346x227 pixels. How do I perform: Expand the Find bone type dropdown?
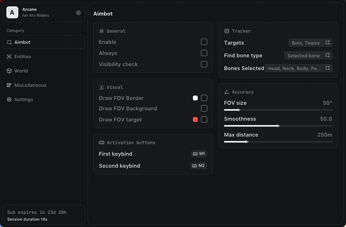pyautogui.click(x=308, y=55)
